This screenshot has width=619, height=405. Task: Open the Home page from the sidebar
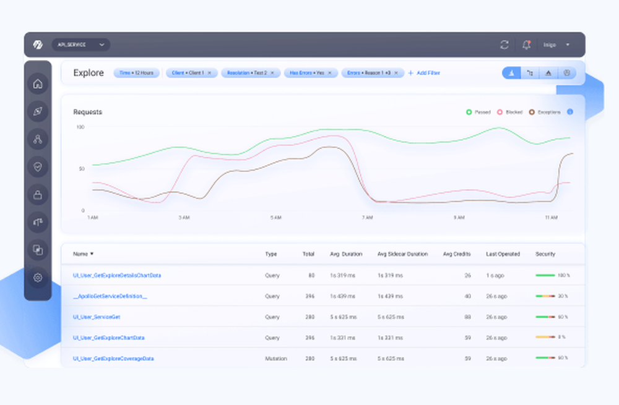click(x=38, y=83)
